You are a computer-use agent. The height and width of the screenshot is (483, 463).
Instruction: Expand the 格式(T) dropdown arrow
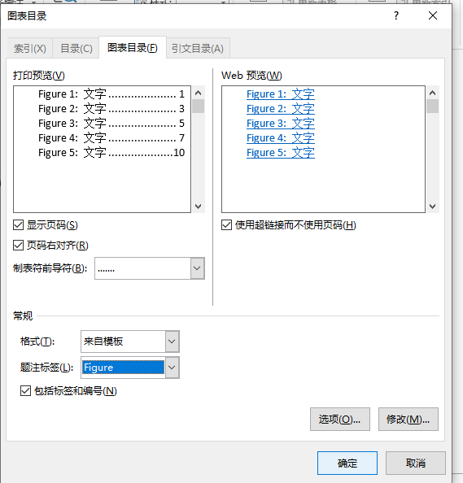click(172, 342)
